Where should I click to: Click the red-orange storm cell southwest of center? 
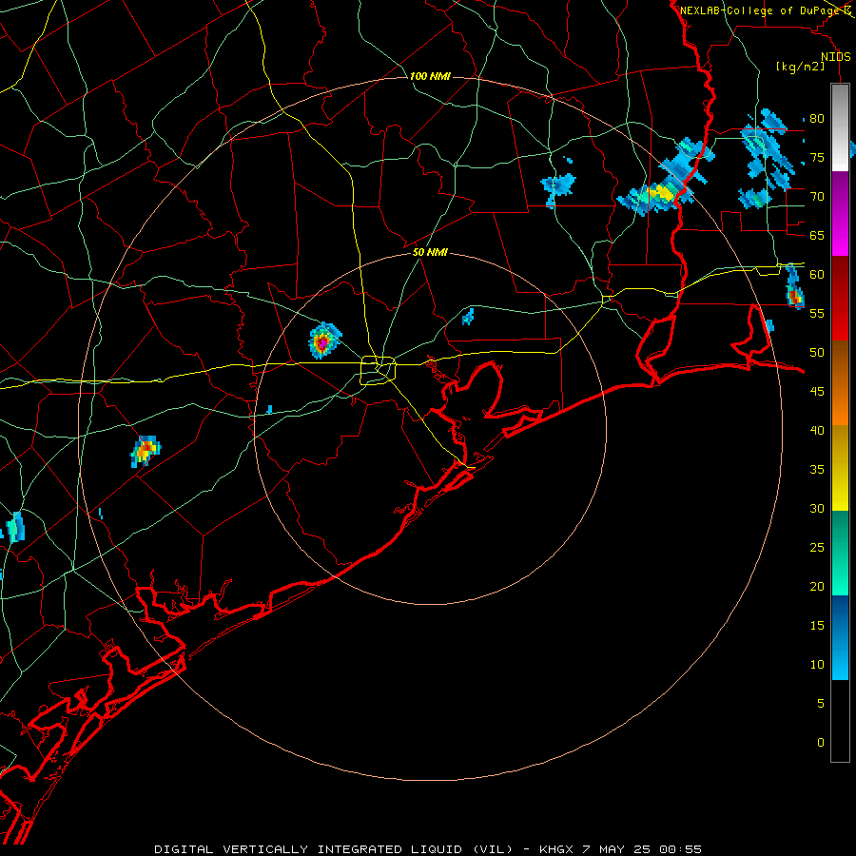tap(145, 451)
